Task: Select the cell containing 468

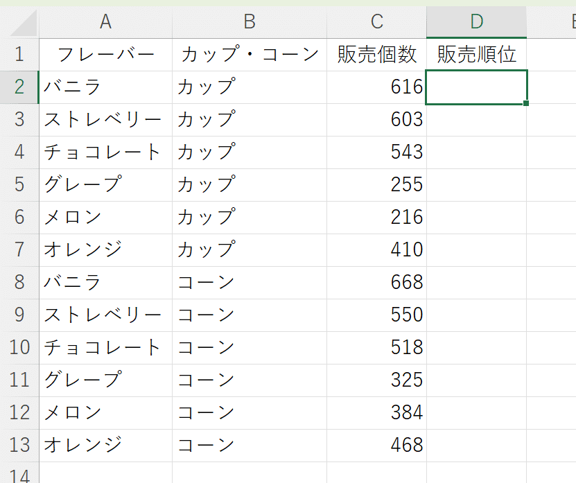Action: pos(376,446)
